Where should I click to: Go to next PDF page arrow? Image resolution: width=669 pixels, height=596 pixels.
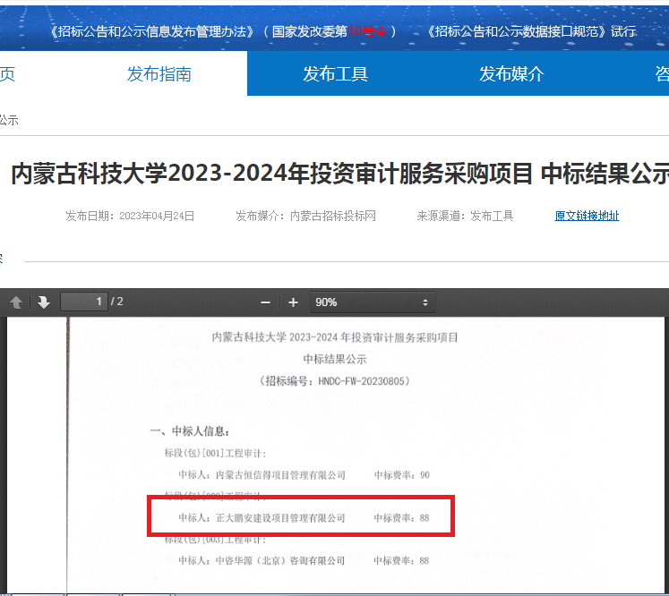(43, 302)
